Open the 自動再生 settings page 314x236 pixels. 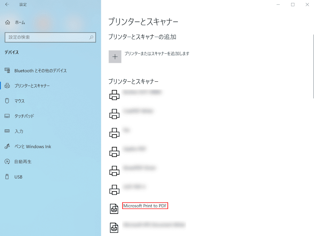pos(23,162)
